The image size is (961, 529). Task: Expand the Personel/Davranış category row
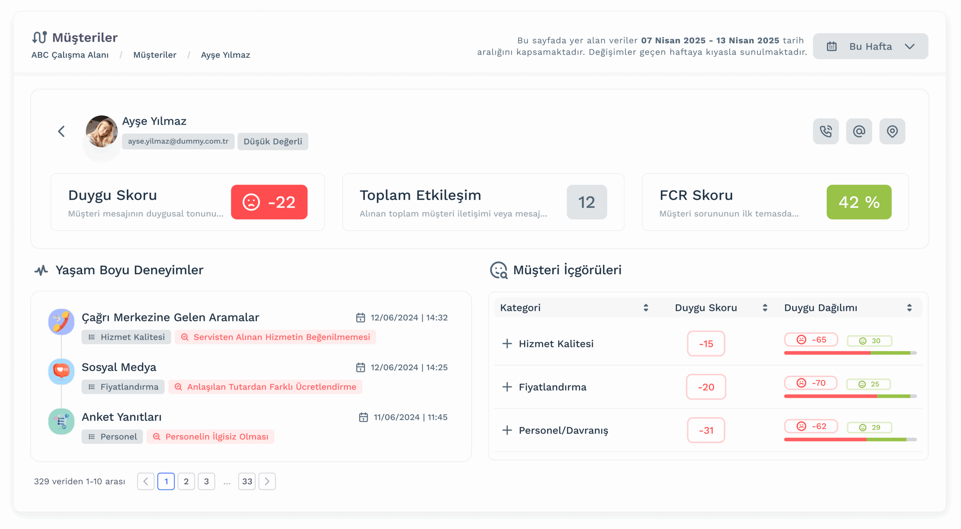pos(507,430)
